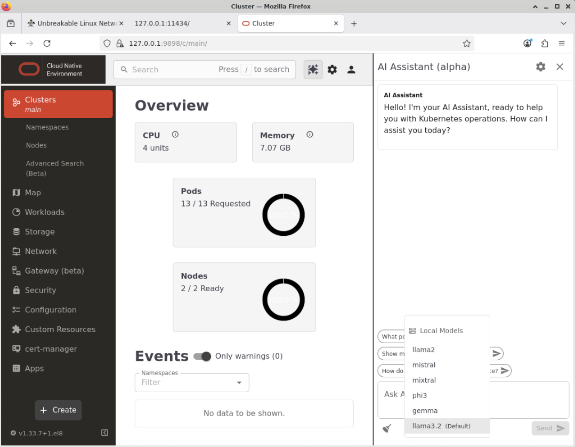Viewport: 575px width, 447px height.
Task: Open the user account icon
Action: tap(351, 69)
